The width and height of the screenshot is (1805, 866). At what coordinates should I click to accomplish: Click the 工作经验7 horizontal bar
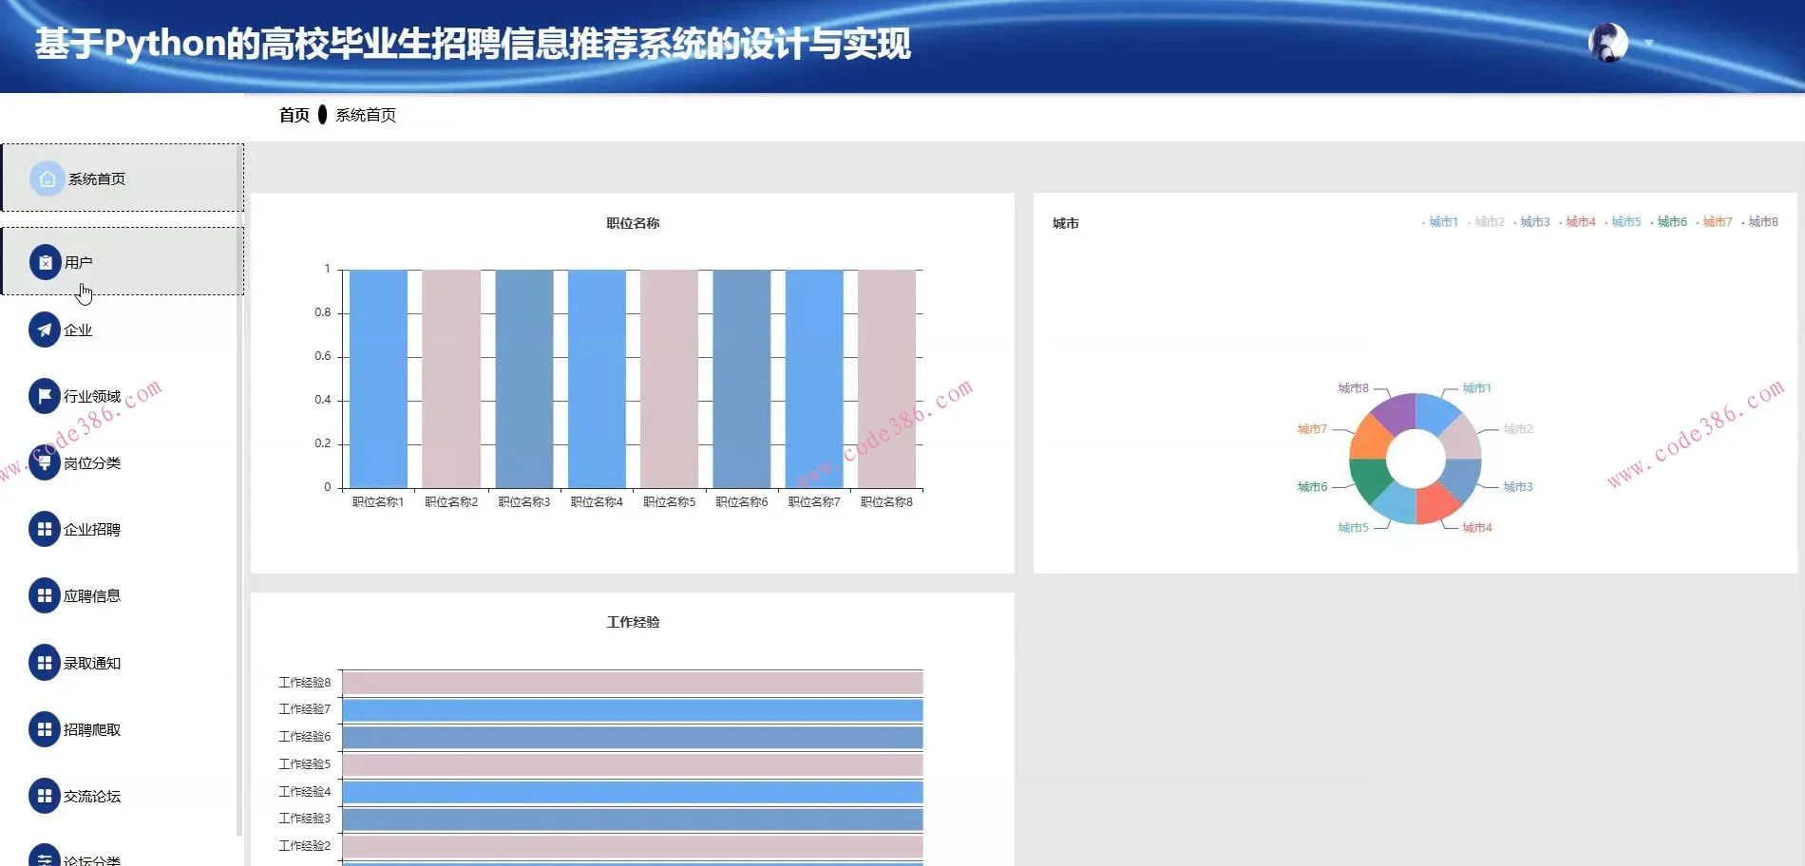click(x=632, y=709)
